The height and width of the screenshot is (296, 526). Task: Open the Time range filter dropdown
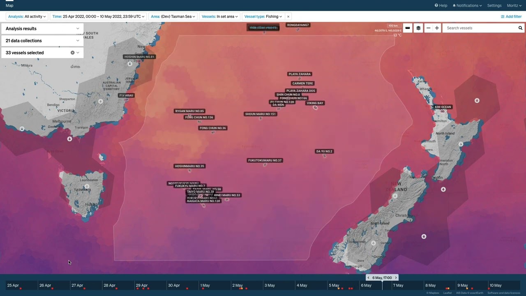pyautogui.click(x=99, y=16)
